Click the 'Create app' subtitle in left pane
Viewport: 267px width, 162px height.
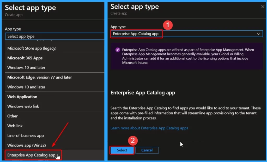[14, 15]
